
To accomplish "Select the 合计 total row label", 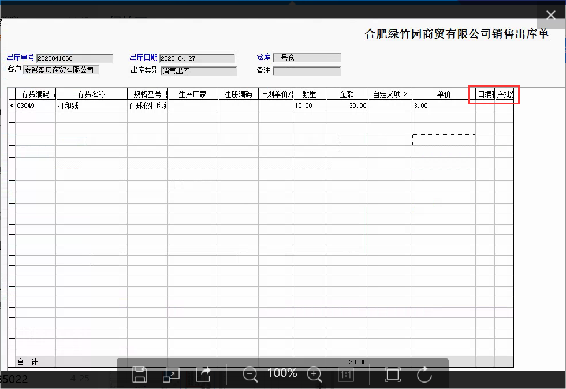I will click(x=28, y=362).
